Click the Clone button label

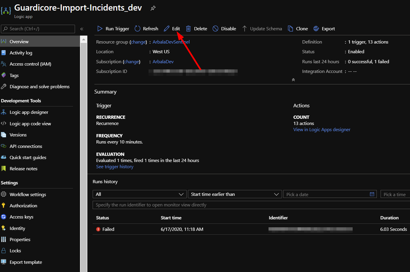tap(302, 29)
